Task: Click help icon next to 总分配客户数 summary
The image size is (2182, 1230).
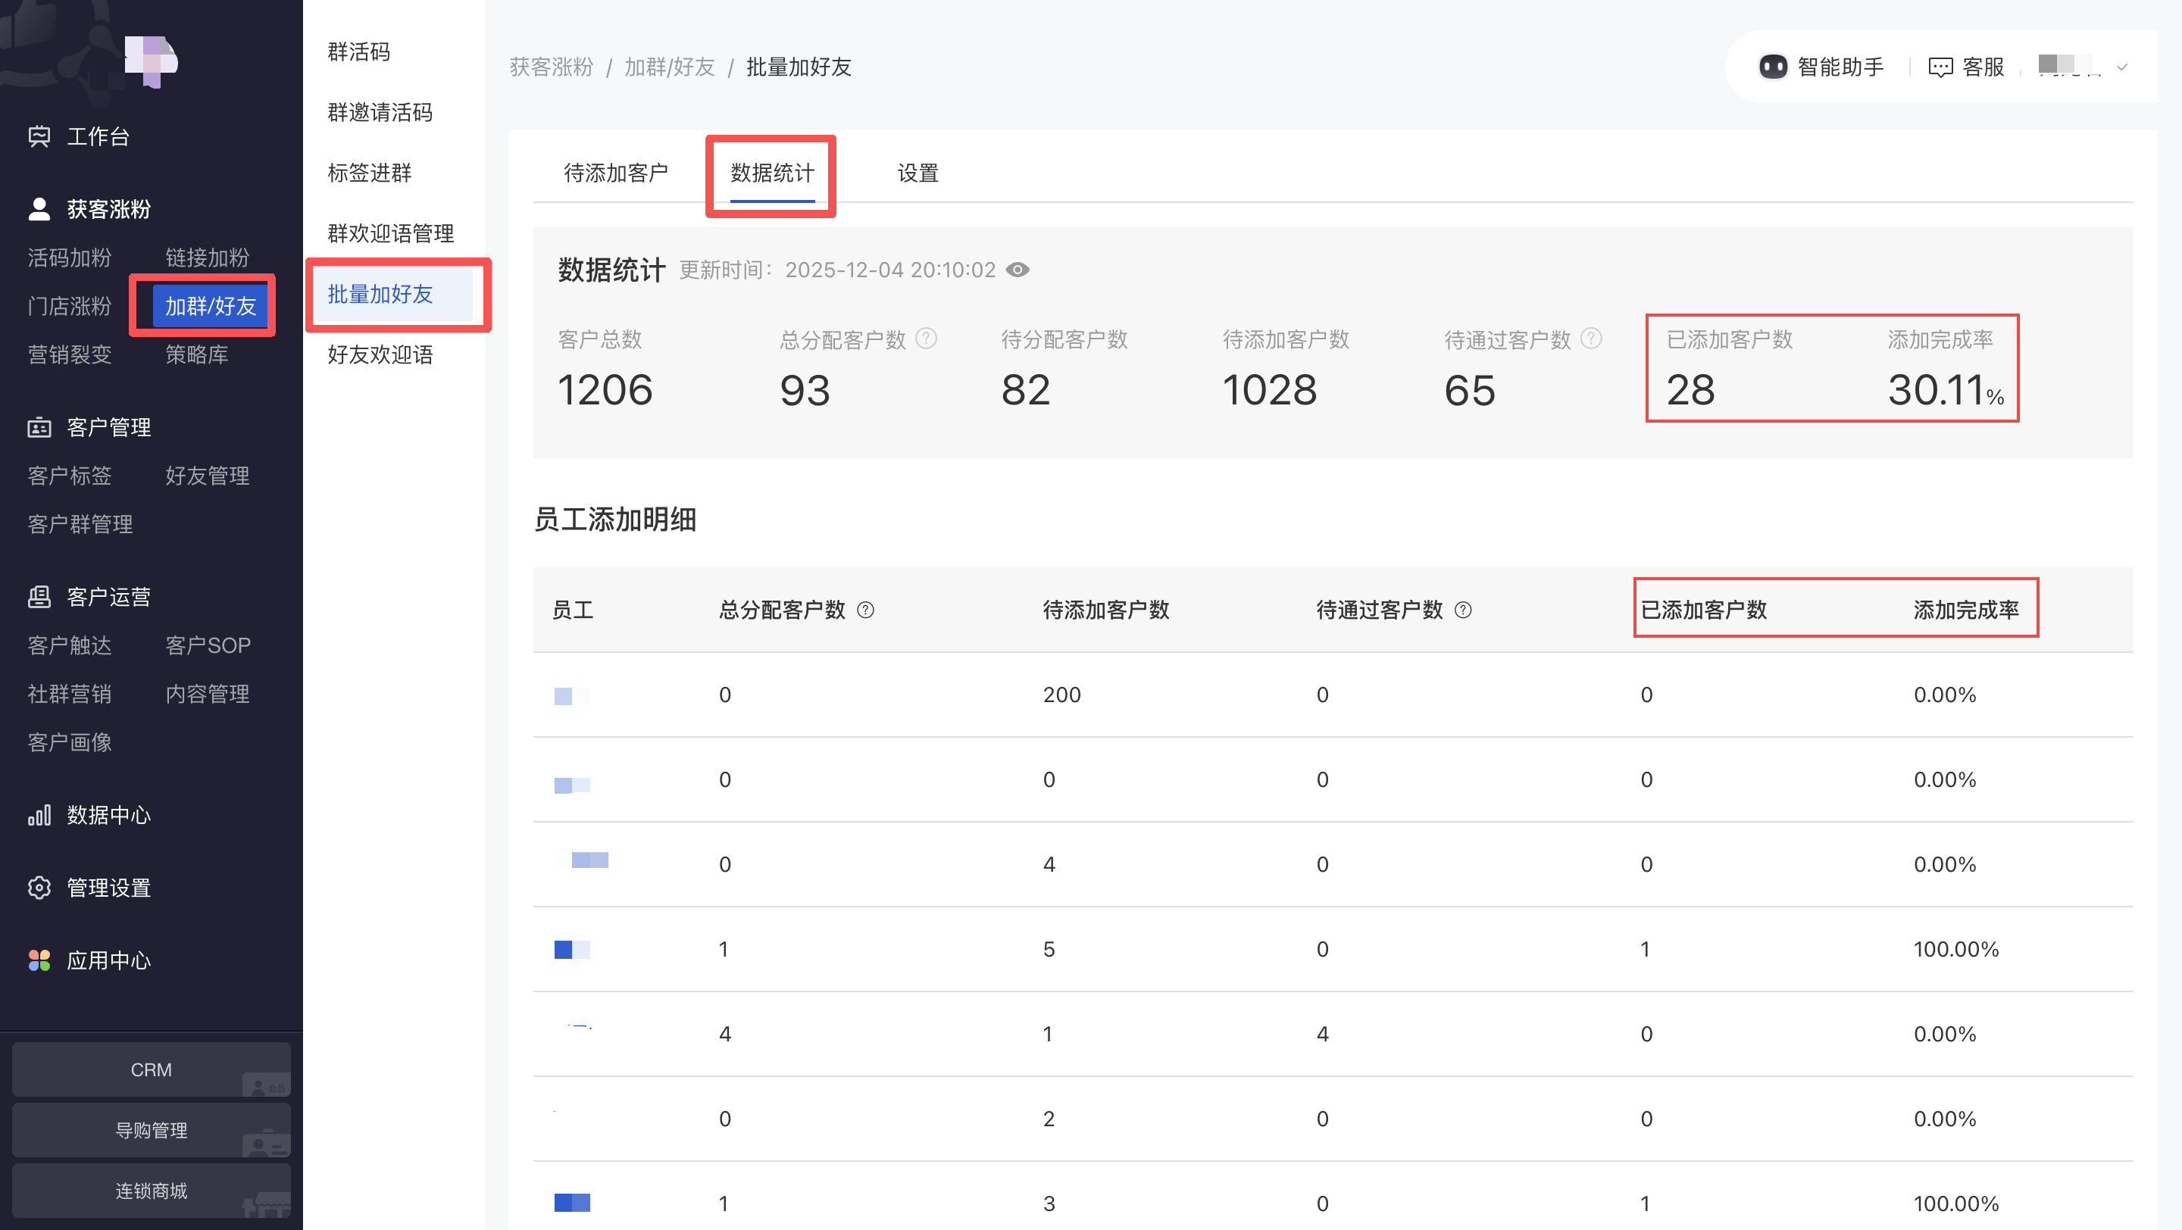Action: [x=927, y=339]
